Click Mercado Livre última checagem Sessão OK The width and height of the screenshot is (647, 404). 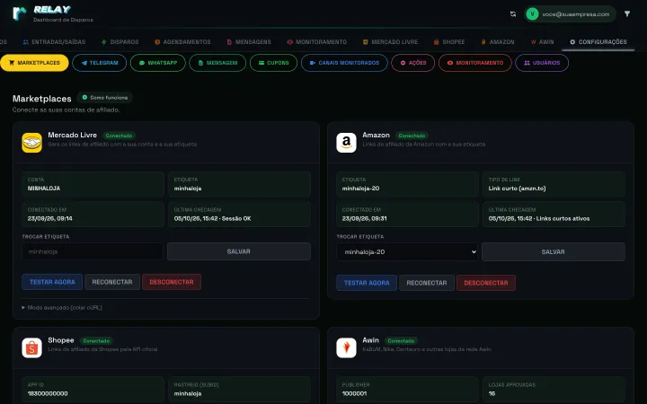click(x=212, y=218)
